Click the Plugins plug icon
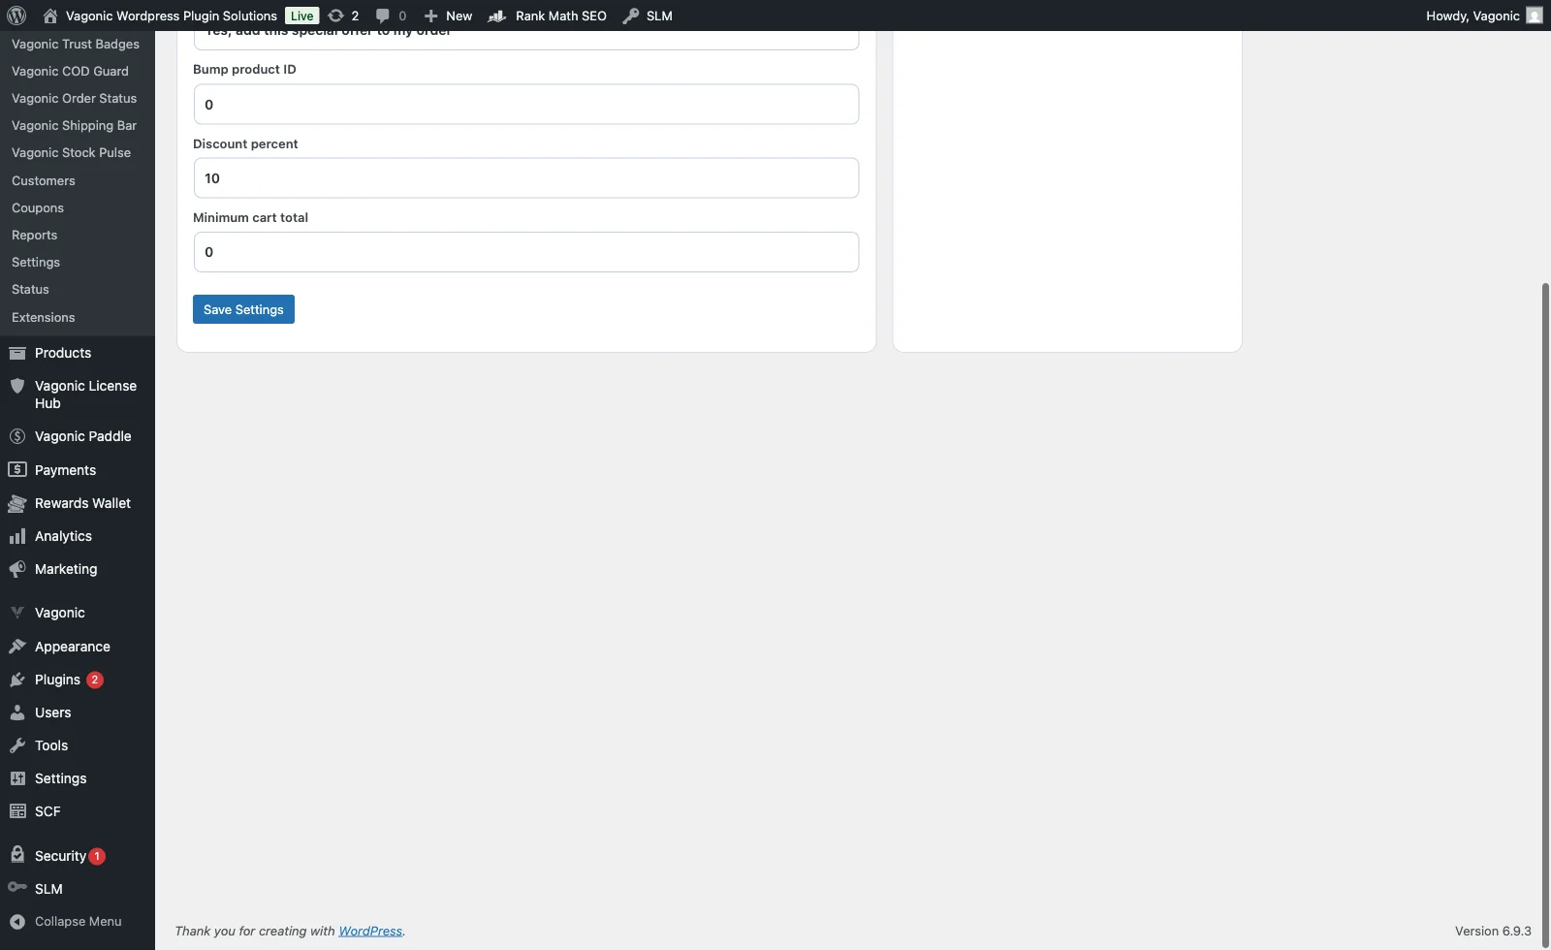The width and height of the screenshot is (1551, 950). click(x=17, y=680)
